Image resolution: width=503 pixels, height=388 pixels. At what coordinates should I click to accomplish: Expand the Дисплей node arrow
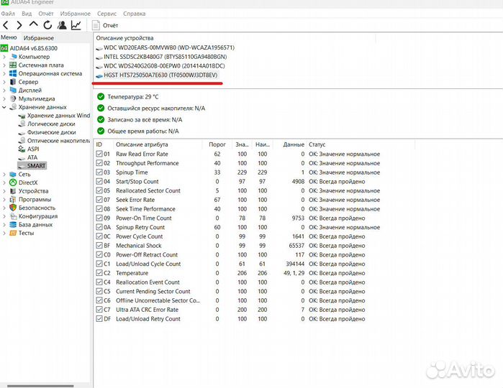click(x=4, y=90)
